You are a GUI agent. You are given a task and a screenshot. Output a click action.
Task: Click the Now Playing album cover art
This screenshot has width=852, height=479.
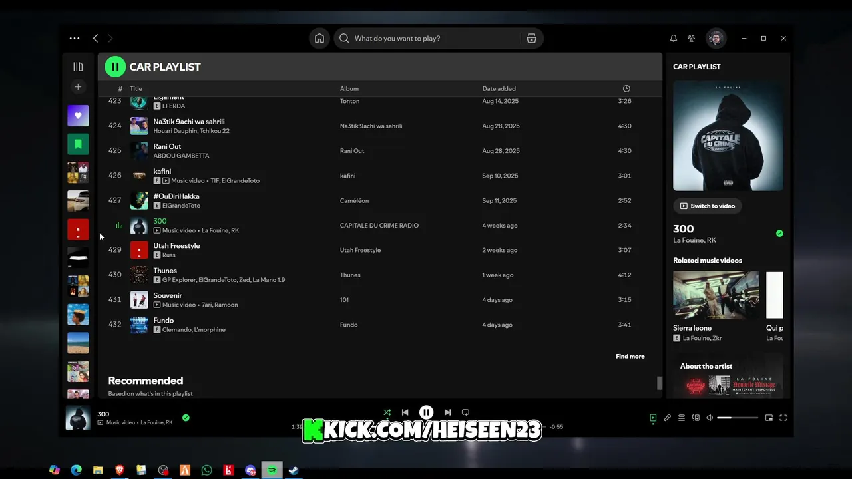728,136
